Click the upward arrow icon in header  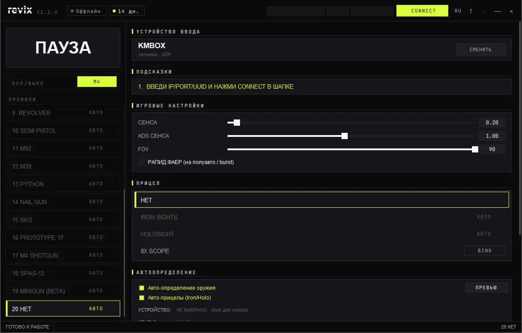[x=471, y=11]
